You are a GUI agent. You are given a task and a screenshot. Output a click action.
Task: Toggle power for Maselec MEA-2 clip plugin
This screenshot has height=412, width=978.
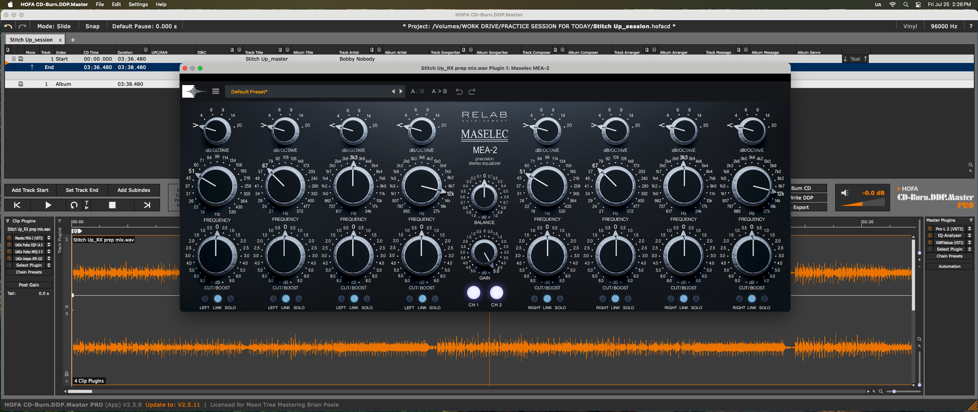(9, 238)
